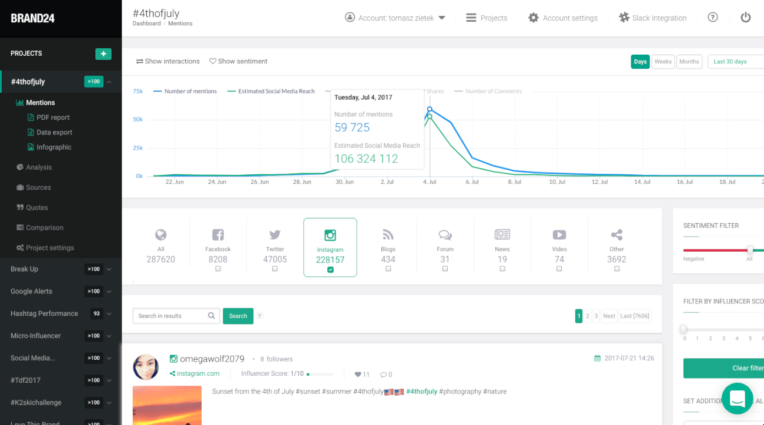Click the sentiment filter slider handle
Image resolution: width=764 pixels, height=425 pixels.
750,250
